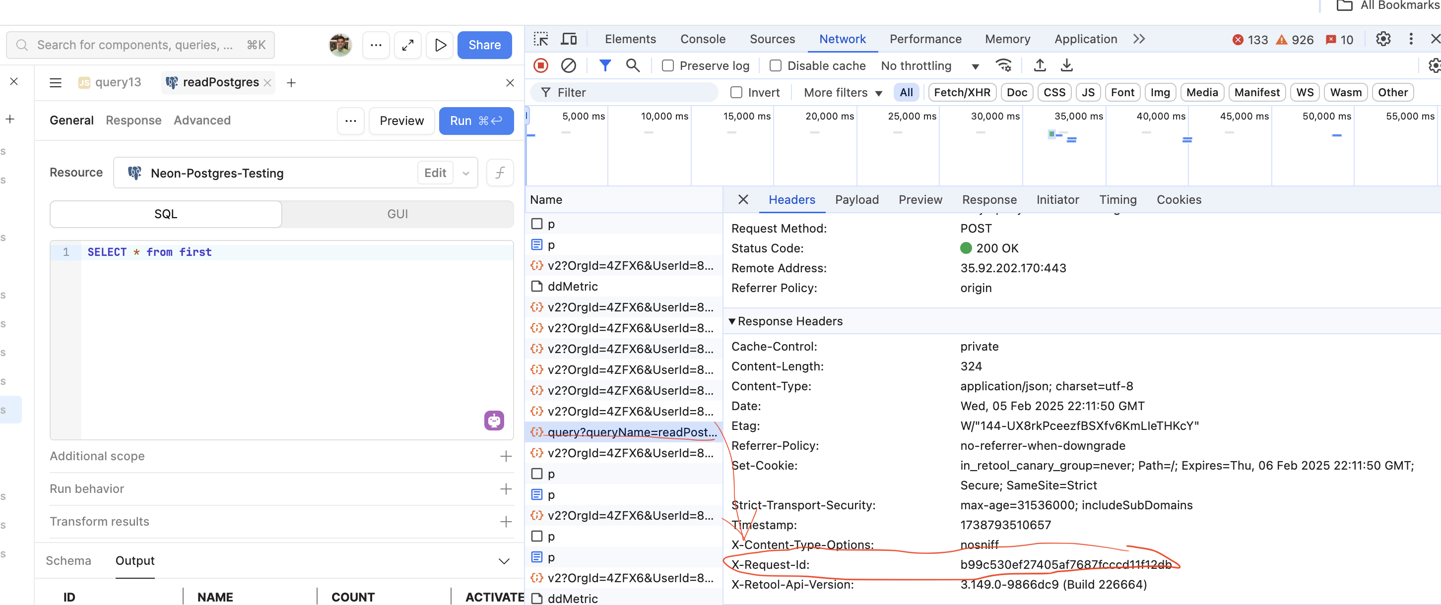
Task: Open the throttling dropdown
Action: 930,65
